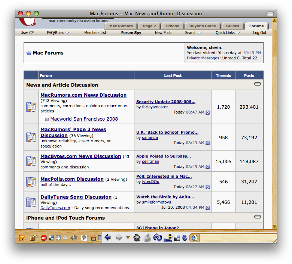
Task: Click the envelope mail icon
Action: [x=66, y=238]
